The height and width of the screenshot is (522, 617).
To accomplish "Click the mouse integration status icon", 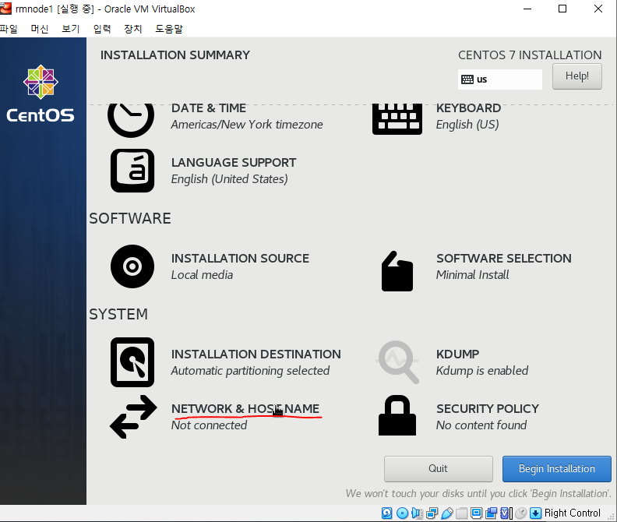I will (x=521, y=513).
